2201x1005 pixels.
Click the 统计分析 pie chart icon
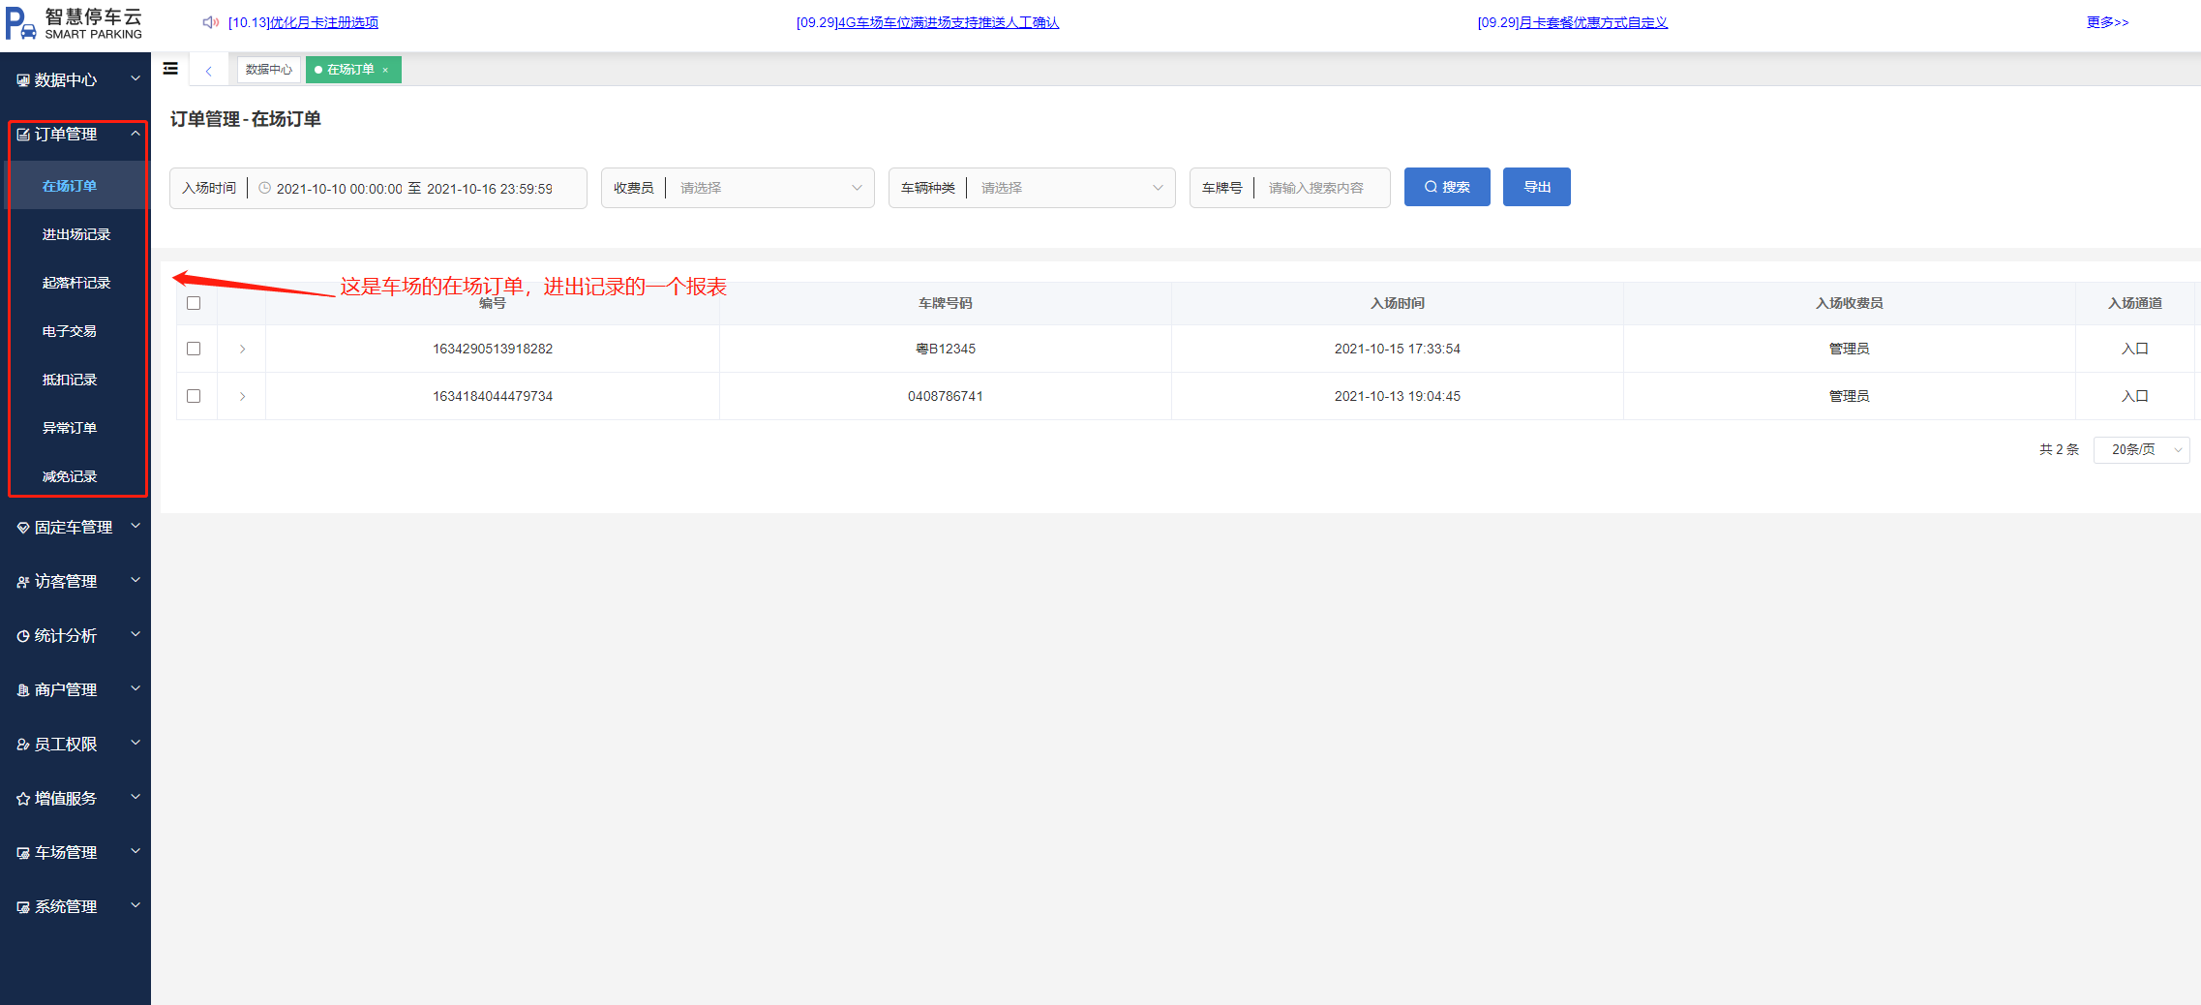point(23,636)
